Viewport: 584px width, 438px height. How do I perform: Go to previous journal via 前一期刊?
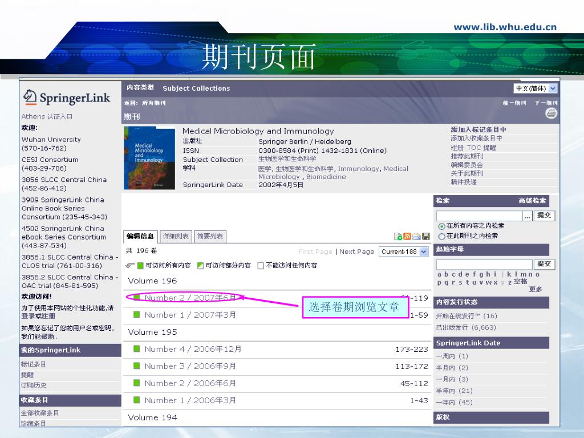514,103
